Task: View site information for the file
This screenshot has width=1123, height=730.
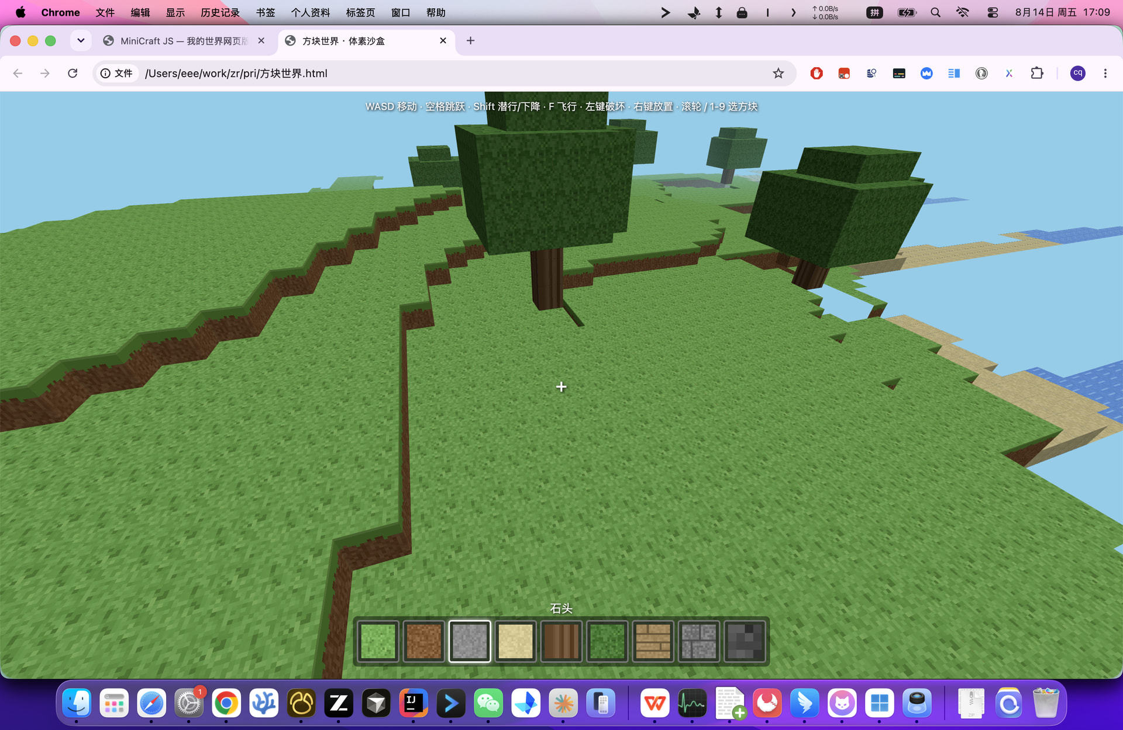Action: [116, 73]
